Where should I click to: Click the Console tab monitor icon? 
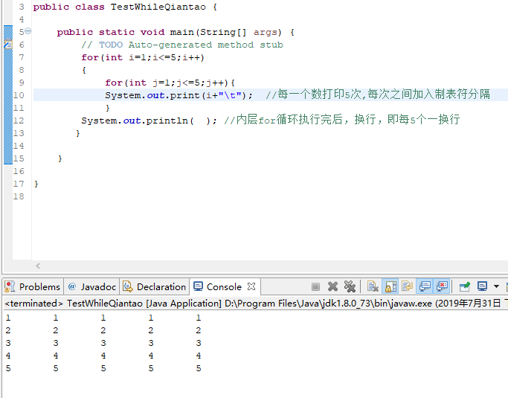pyautogui.click(x=198, y=286)
